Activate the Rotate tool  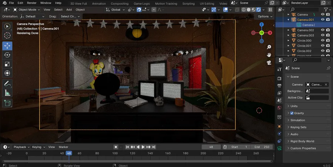7,55
